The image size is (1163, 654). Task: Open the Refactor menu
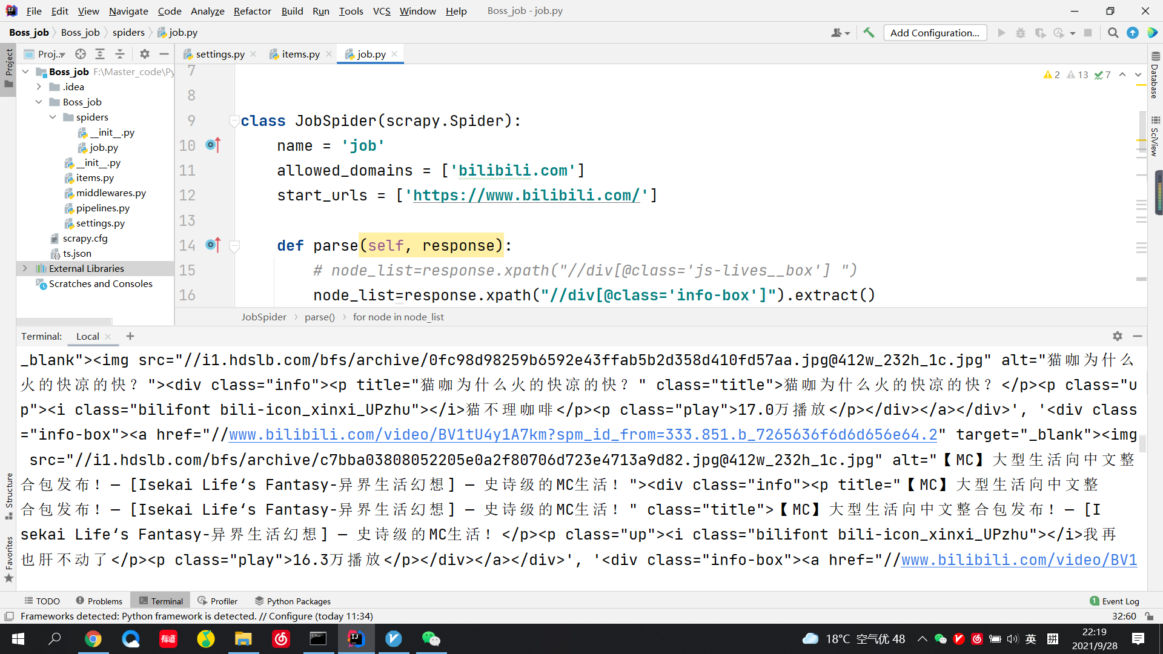(x=252, y=11)
